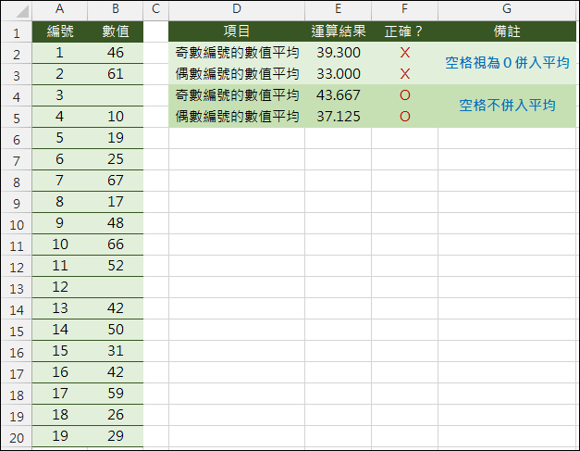
Task: Click 偶數編號的數值平均 in row 5
Action: coord(237,117)
